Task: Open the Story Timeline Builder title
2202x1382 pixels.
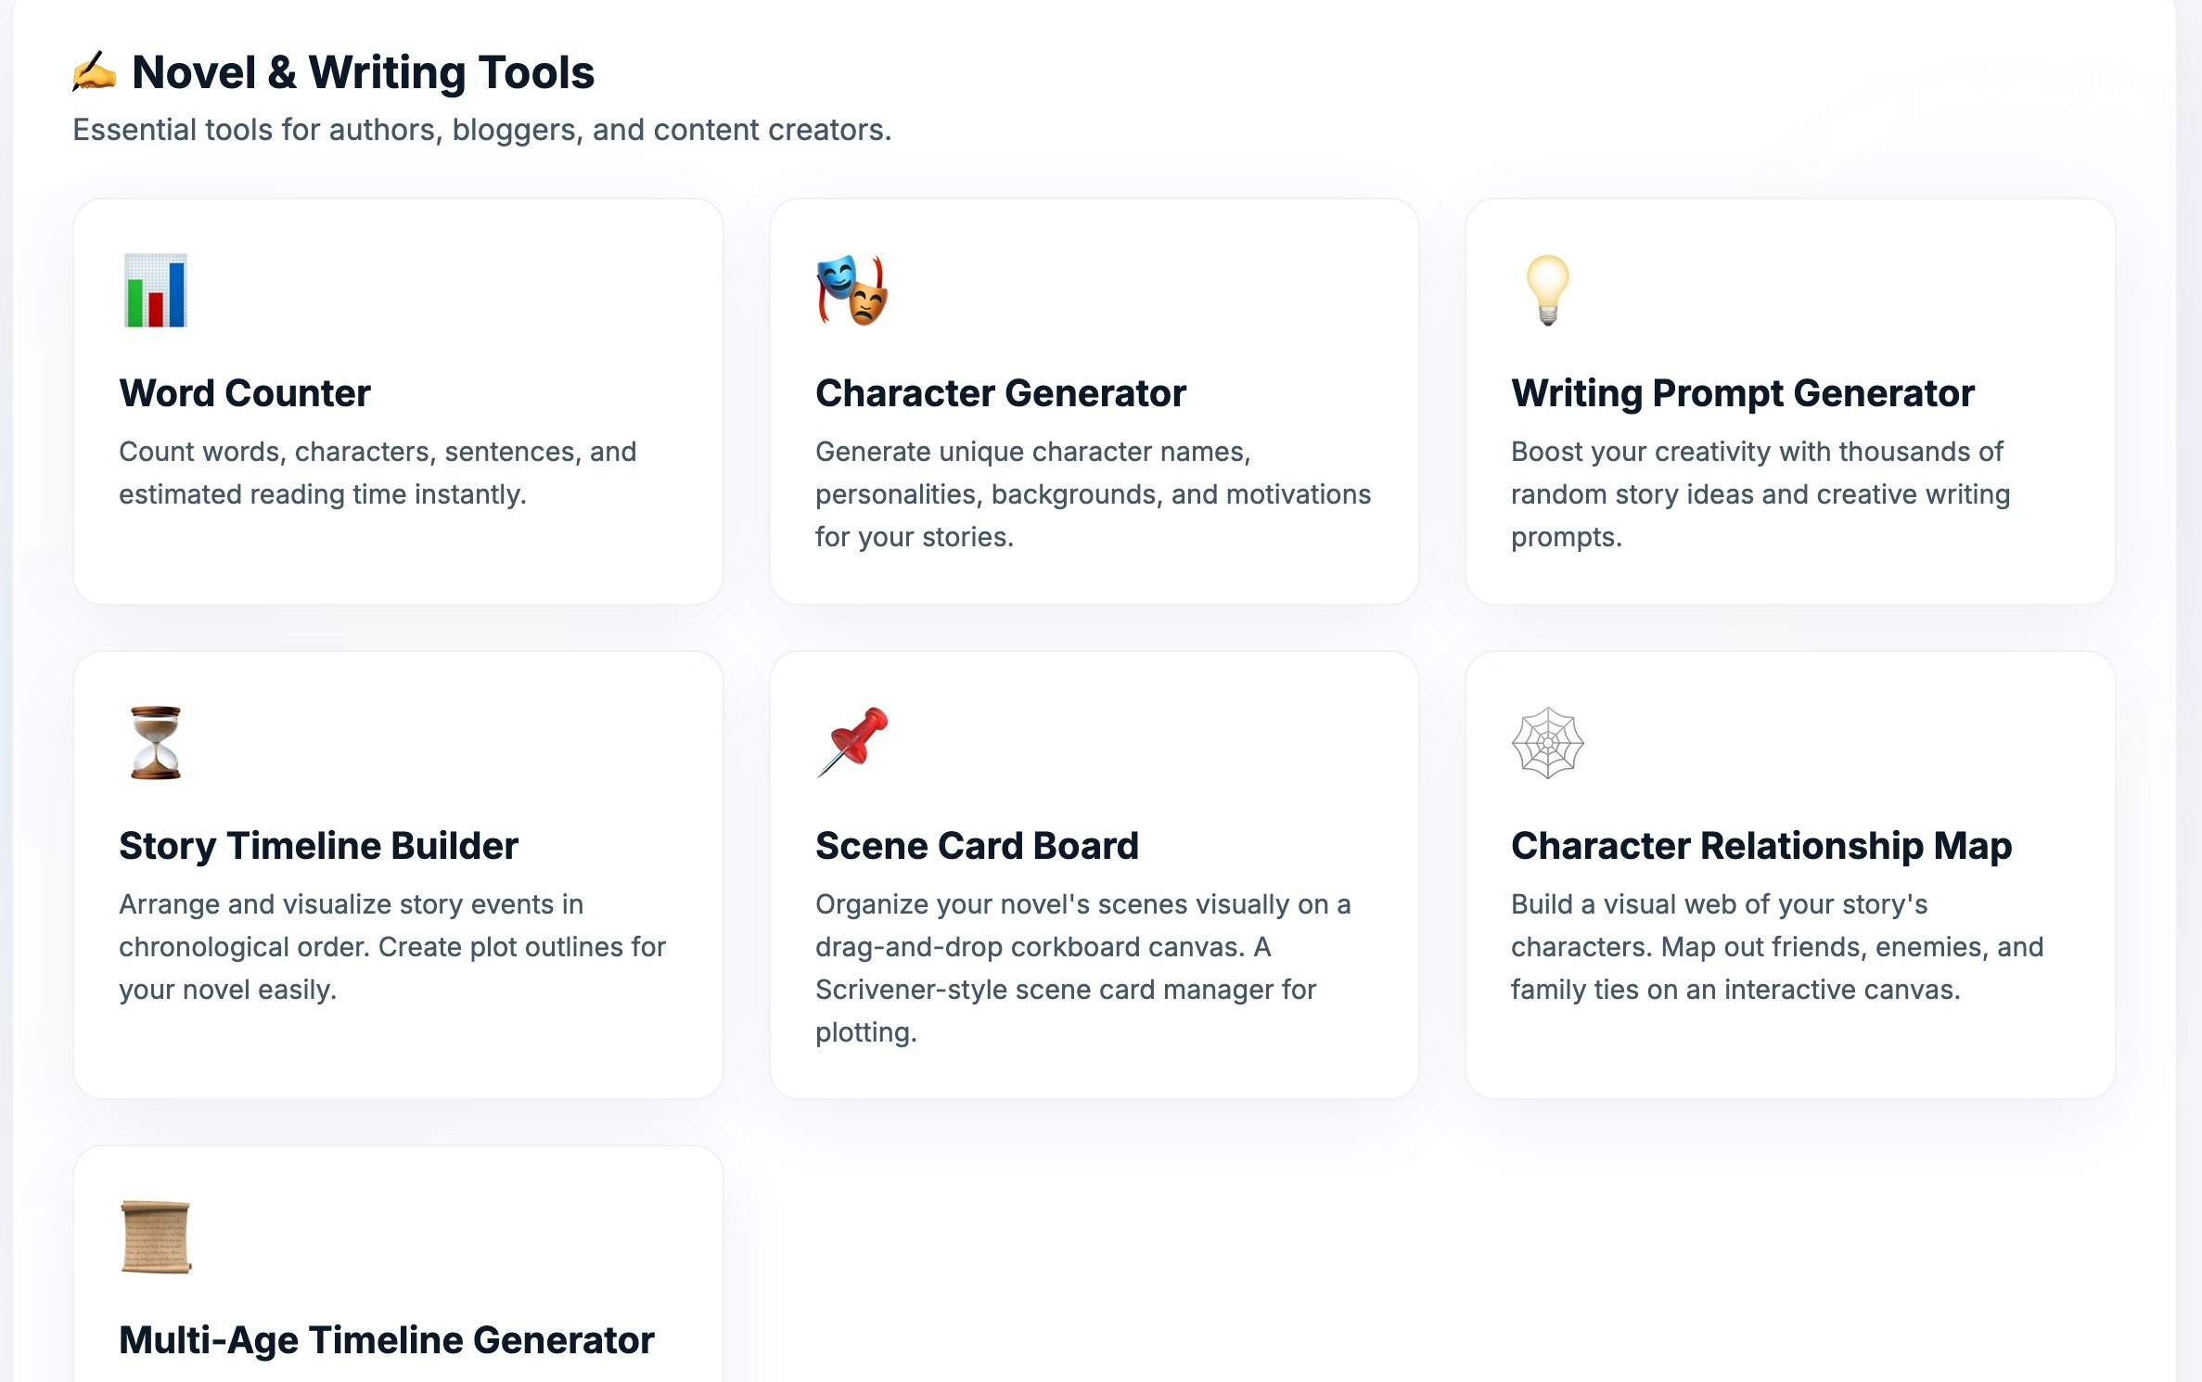Action: coord(318,846)
